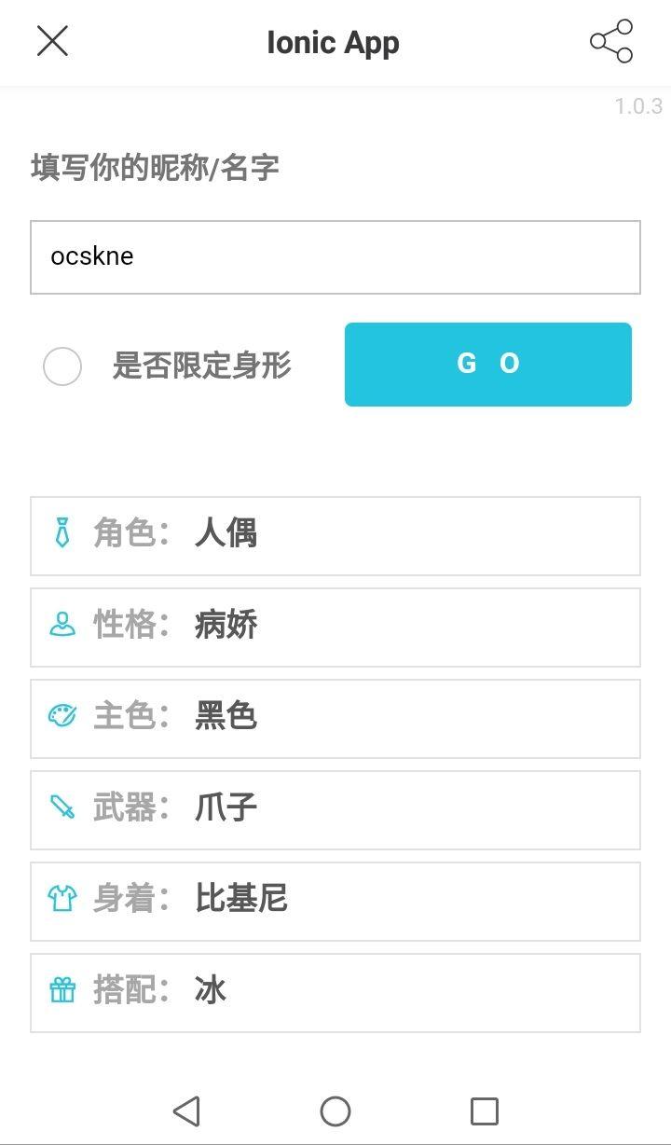Viewport: 671px width, 1145px height.
Task: Close the app with X icon
Action: tap(52, 40)
